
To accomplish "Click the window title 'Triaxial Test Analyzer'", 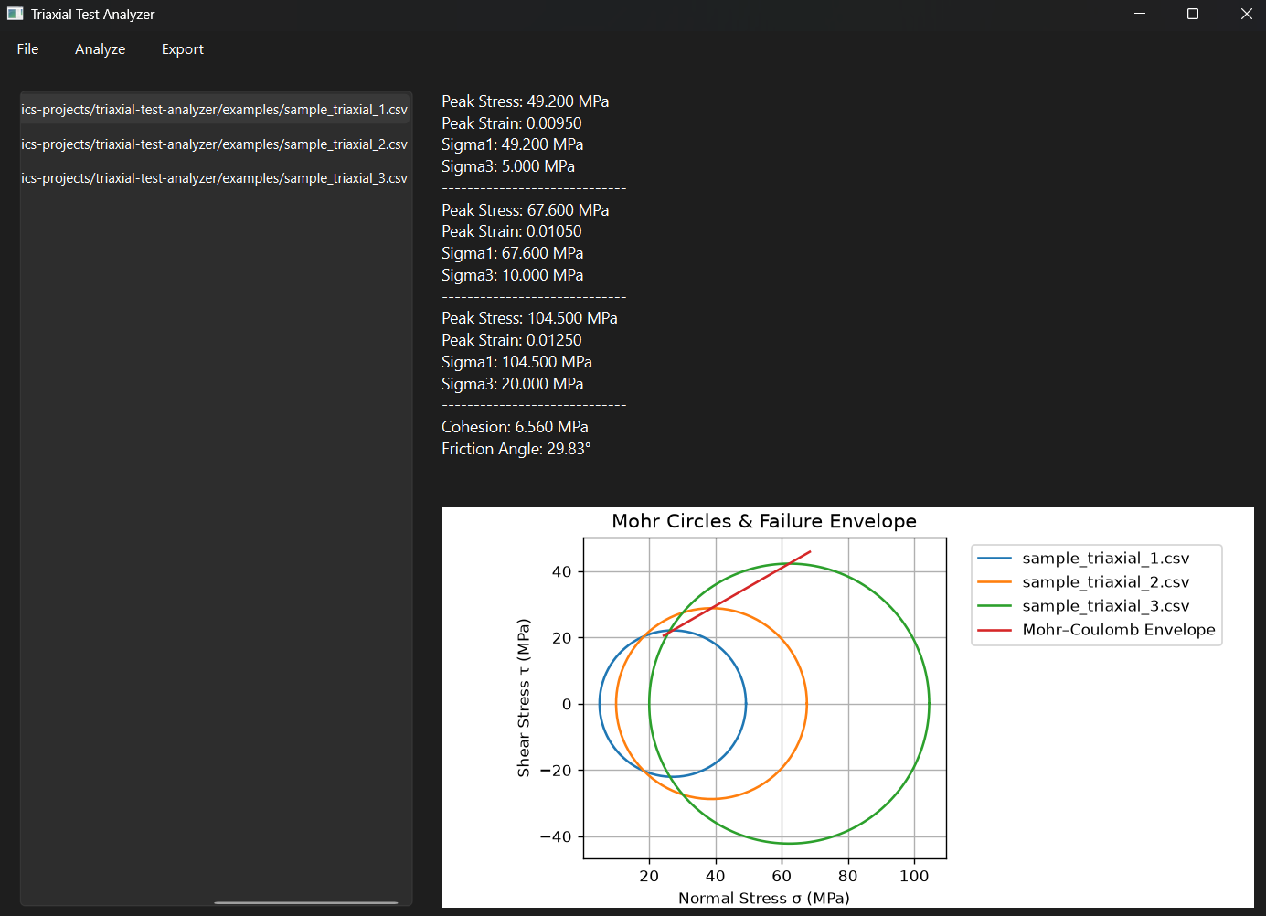I will [93, 15].
